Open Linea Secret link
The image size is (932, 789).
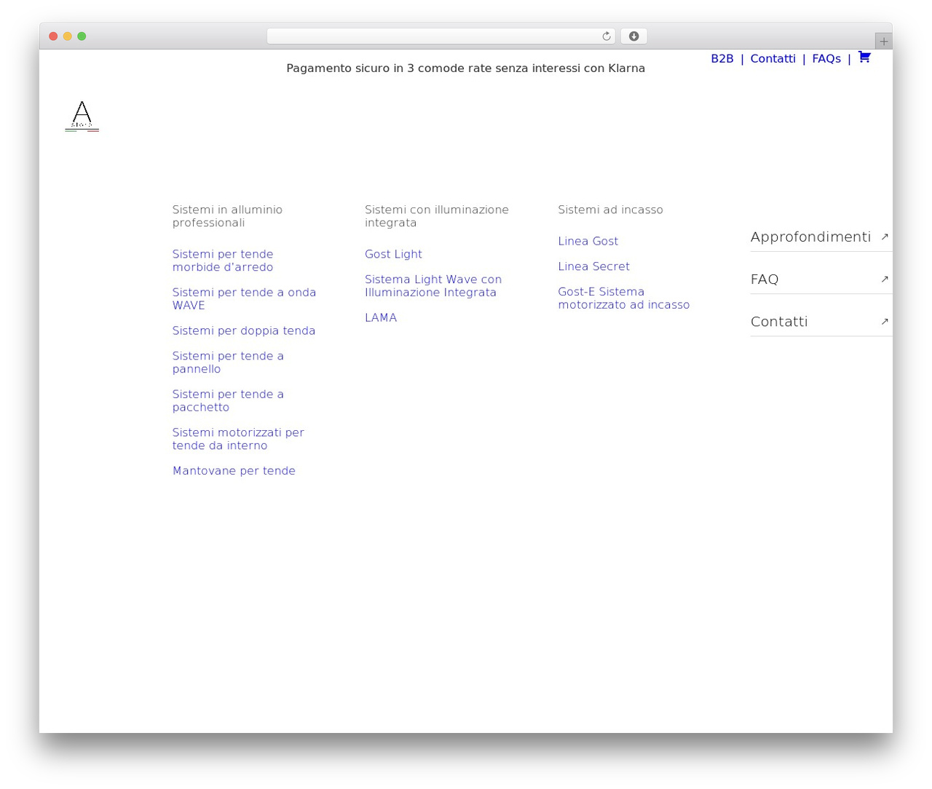point(593,266)
